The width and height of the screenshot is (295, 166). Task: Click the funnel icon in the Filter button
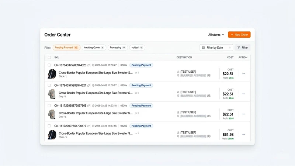[x=239, y=48]
